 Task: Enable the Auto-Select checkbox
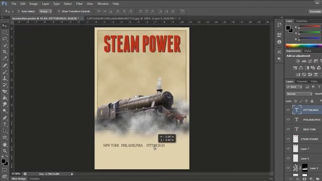tap(19, 11)
